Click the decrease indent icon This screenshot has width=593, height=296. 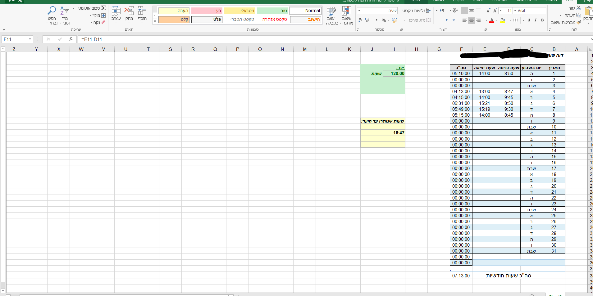coord(455,20)
